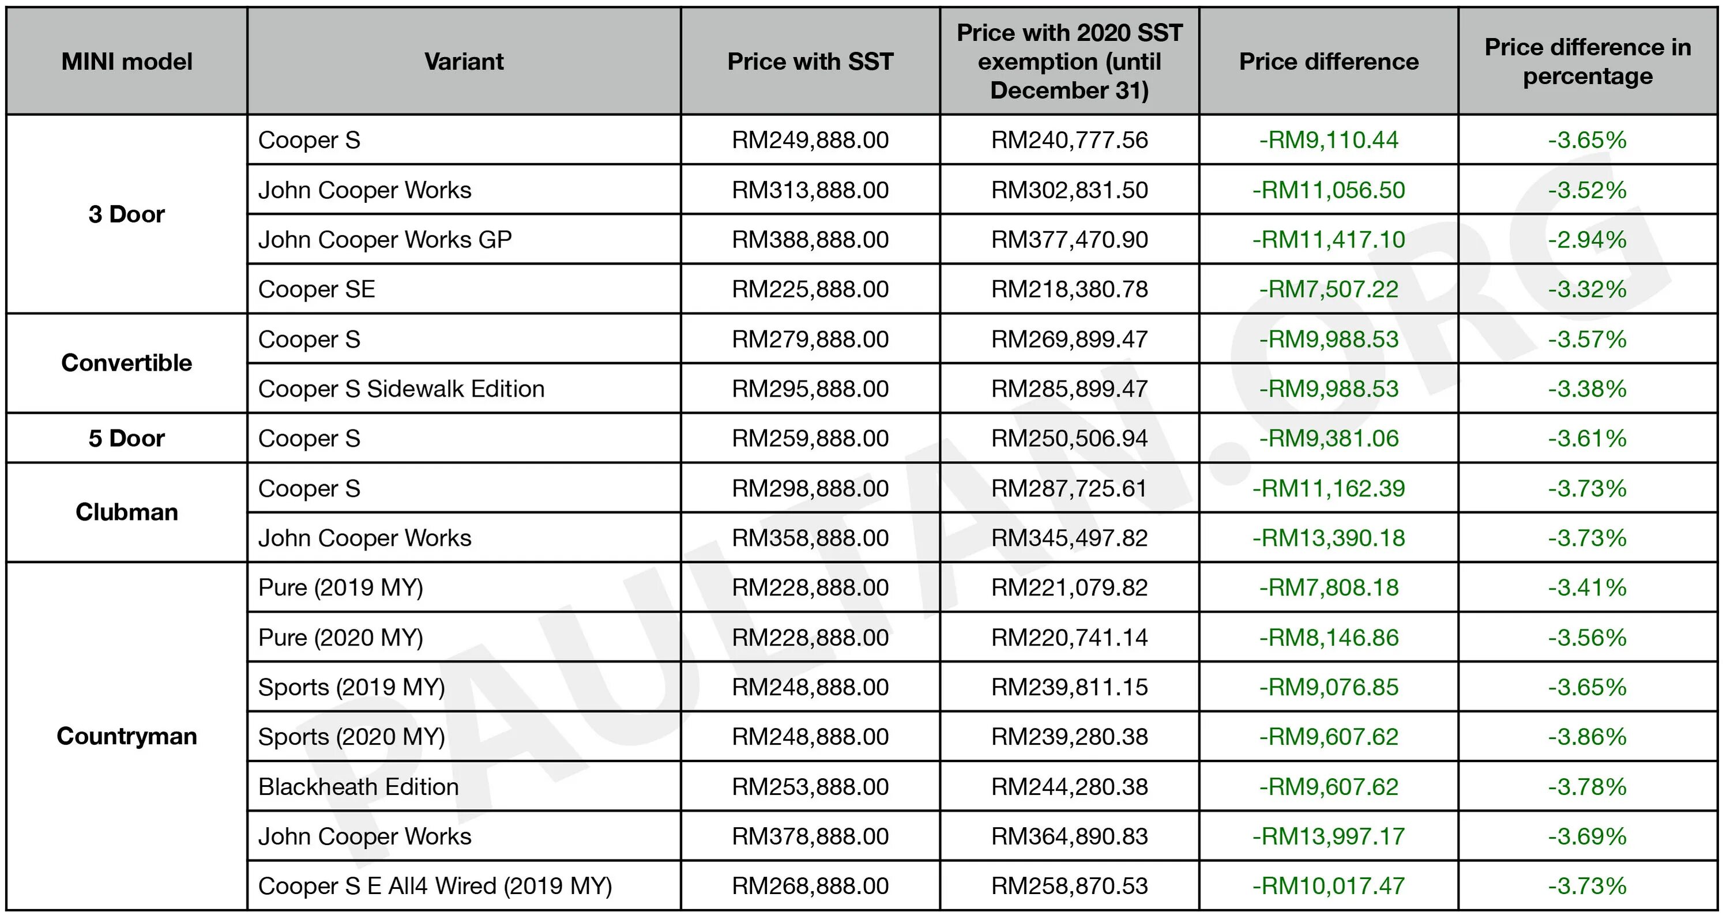Image resolution: width=1730 pixels, height=920 pixels.
Task: Select the "3 Door" model cell
Action: tap(126, 214)
